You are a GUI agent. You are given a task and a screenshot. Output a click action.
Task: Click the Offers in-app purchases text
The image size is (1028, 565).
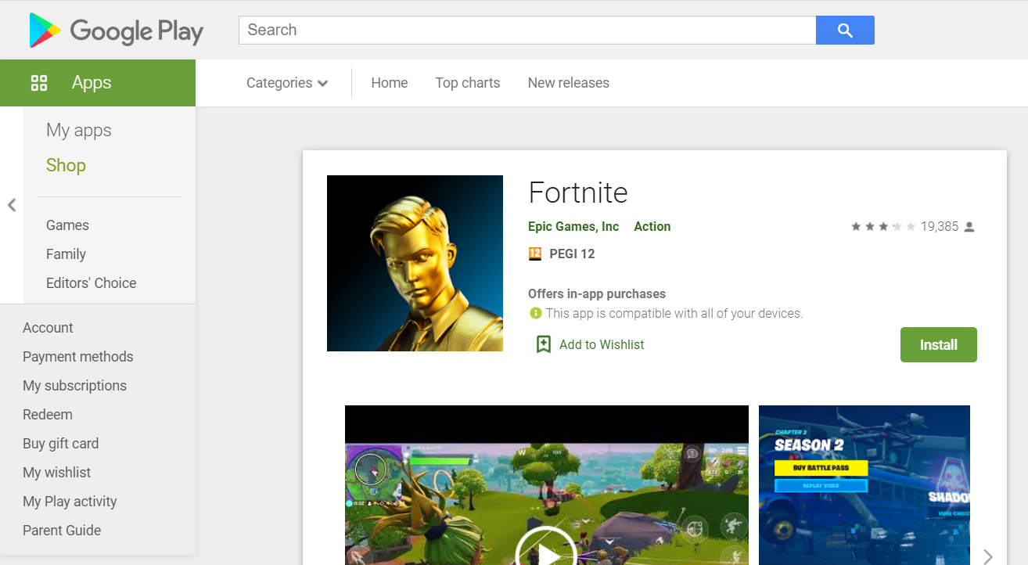tap(597, 294)
